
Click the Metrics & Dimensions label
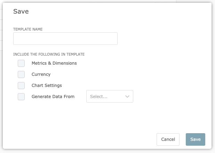(54, 63)
